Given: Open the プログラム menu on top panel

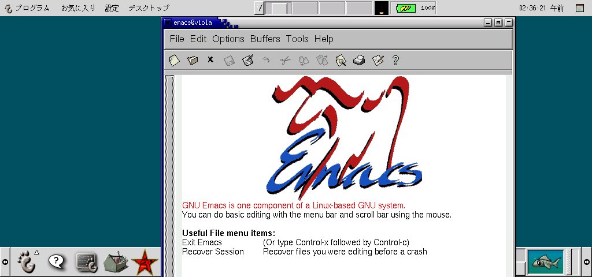Looking at the screenshot, I should [x=27, y=8].
